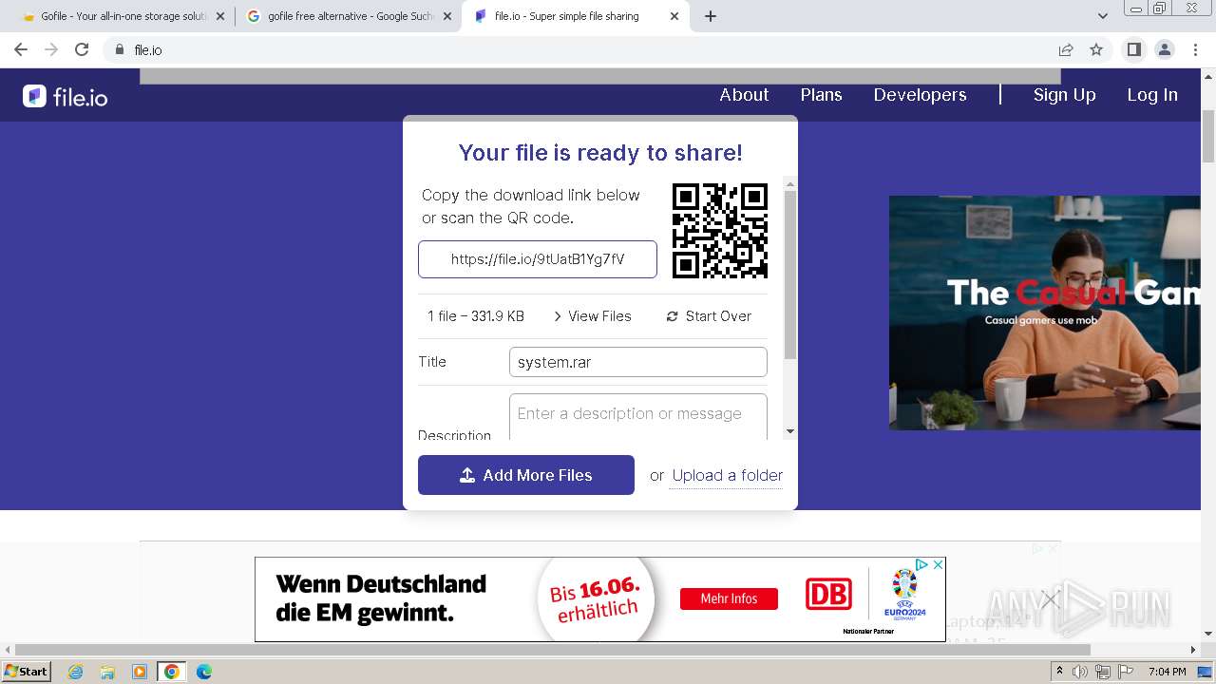
Task: Click page vertical scrollbar thumb
Action: 1208,137
